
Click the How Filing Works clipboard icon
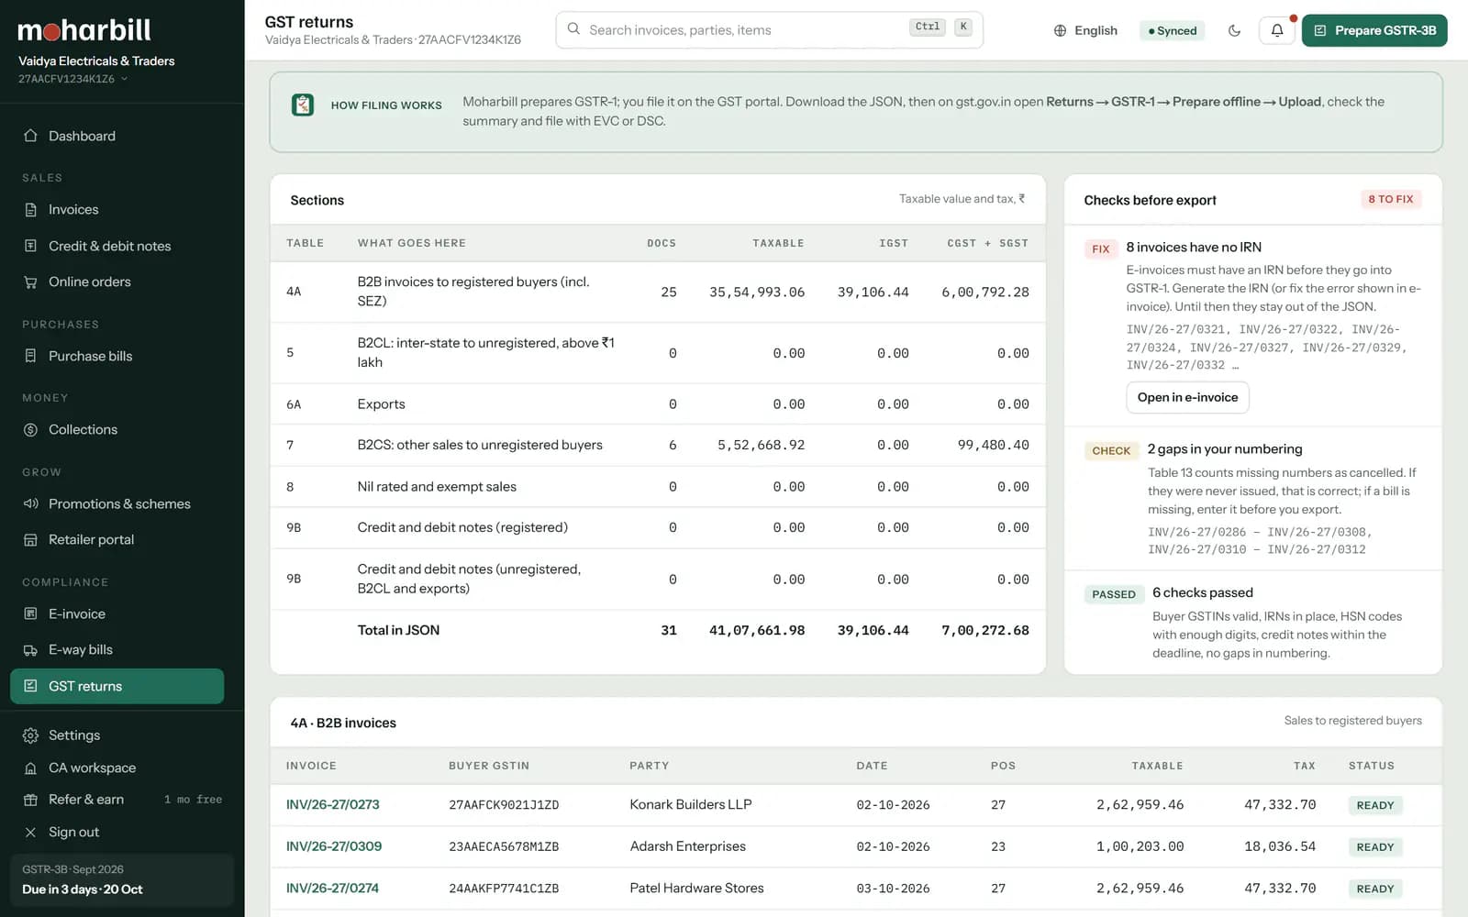303,105
